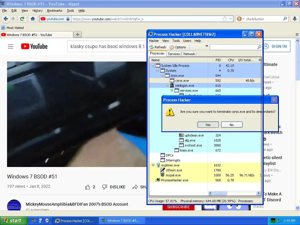Click the browser Home icon
Image resolution: width=300 pixels, height=225 pixels.
(33, 19)
